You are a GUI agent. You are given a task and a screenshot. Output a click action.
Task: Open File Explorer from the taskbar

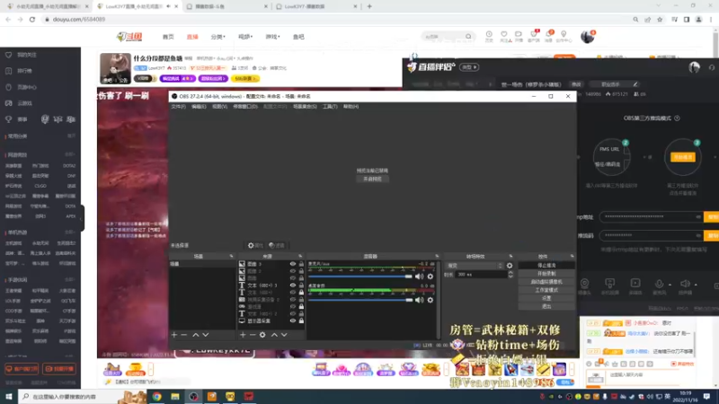click(x=175, y=396)
